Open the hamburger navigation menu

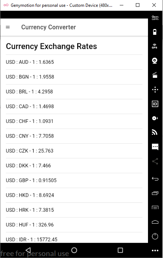8,27
